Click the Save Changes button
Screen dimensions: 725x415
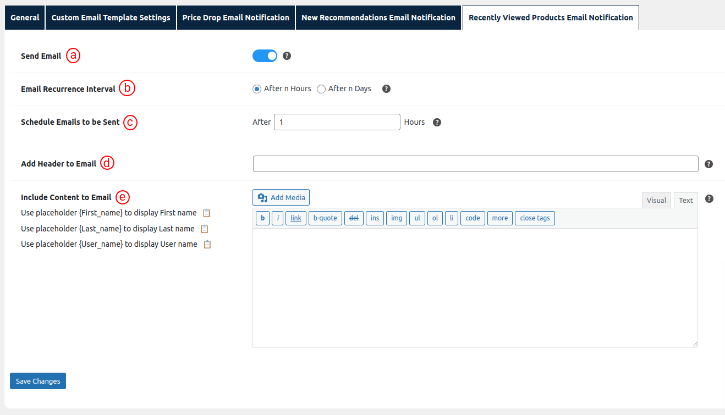coord(38,381)
